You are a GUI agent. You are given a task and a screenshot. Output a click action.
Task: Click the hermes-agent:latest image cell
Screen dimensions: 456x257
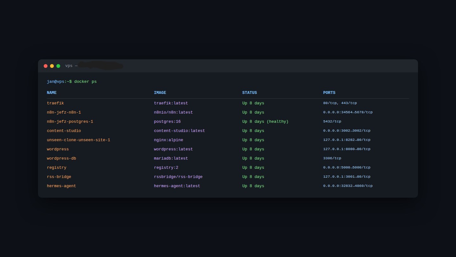pyautogui.click(x=177, y=186)
